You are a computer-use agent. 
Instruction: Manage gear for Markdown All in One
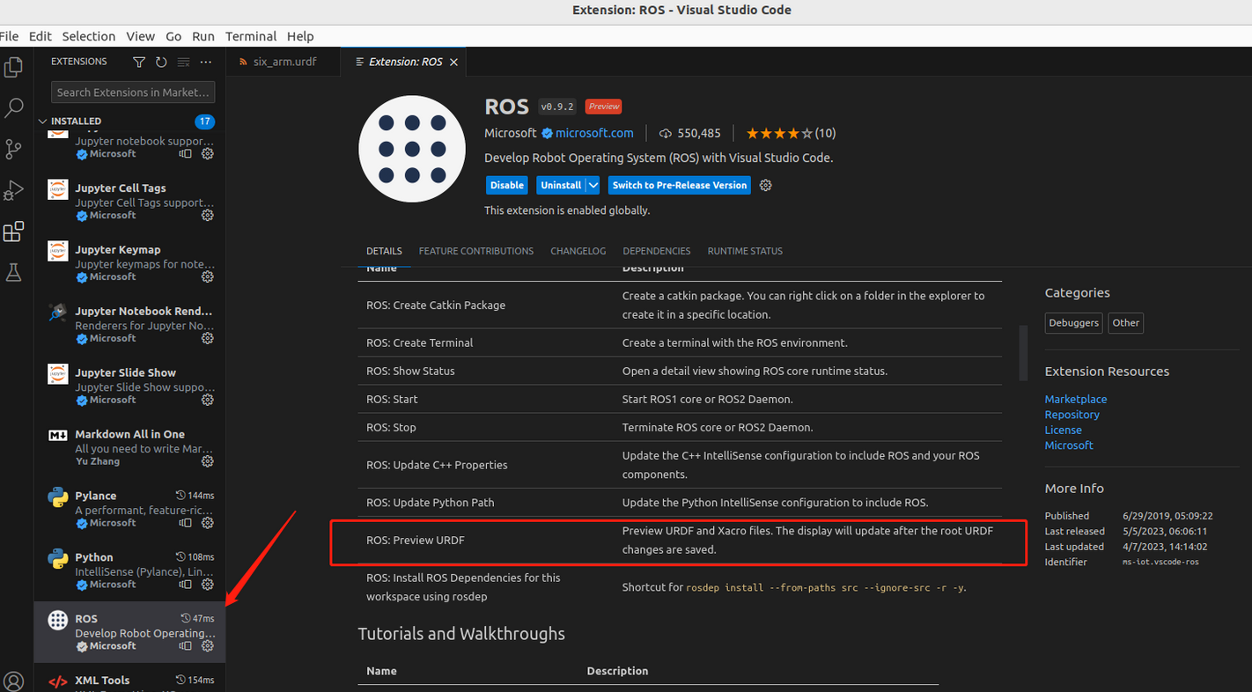[208, 461]
